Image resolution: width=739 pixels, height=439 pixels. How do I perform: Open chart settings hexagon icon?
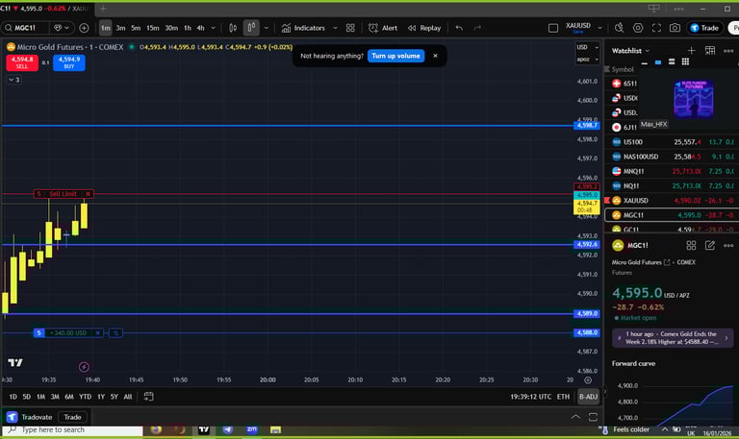pos(638,28)
